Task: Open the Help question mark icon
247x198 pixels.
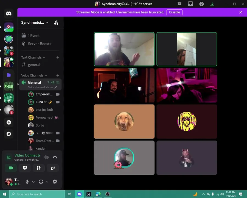Action: 201,4
